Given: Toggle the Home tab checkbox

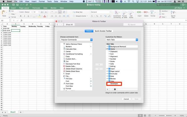Looking at the screenshot, I should coord(109,49).
